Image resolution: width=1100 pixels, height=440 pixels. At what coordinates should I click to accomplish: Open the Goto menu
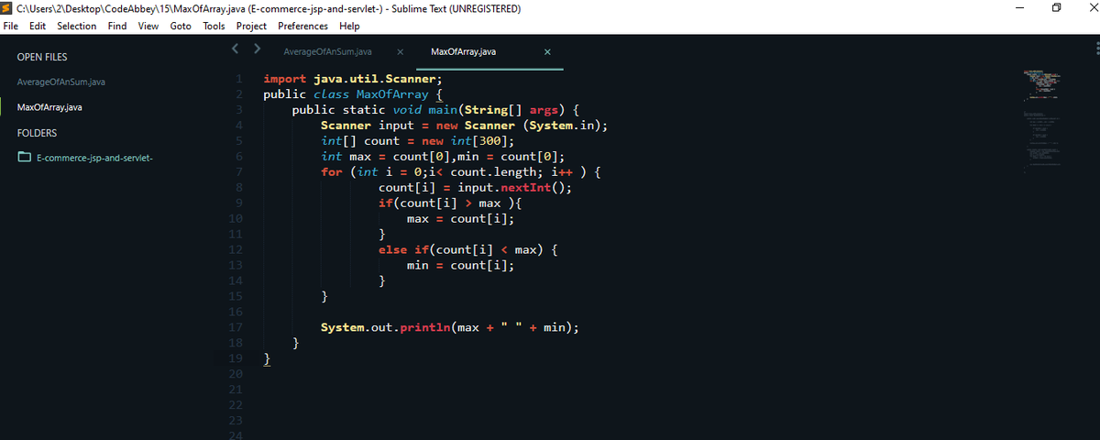point(181,26)
